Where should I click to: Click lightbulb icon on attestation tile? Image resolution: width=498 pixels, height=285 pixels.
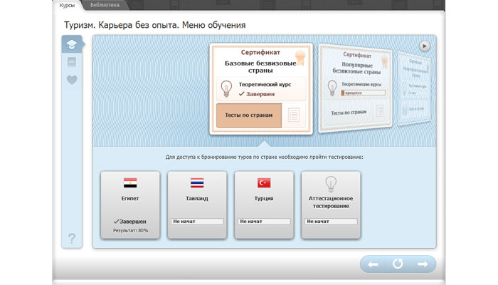tap(331, 184)
